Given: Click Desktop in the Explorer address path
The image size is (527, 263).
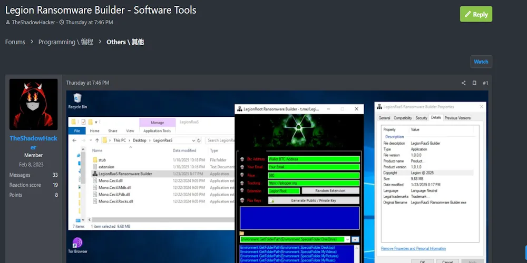Looking at the screenshot, I should 140,140.
